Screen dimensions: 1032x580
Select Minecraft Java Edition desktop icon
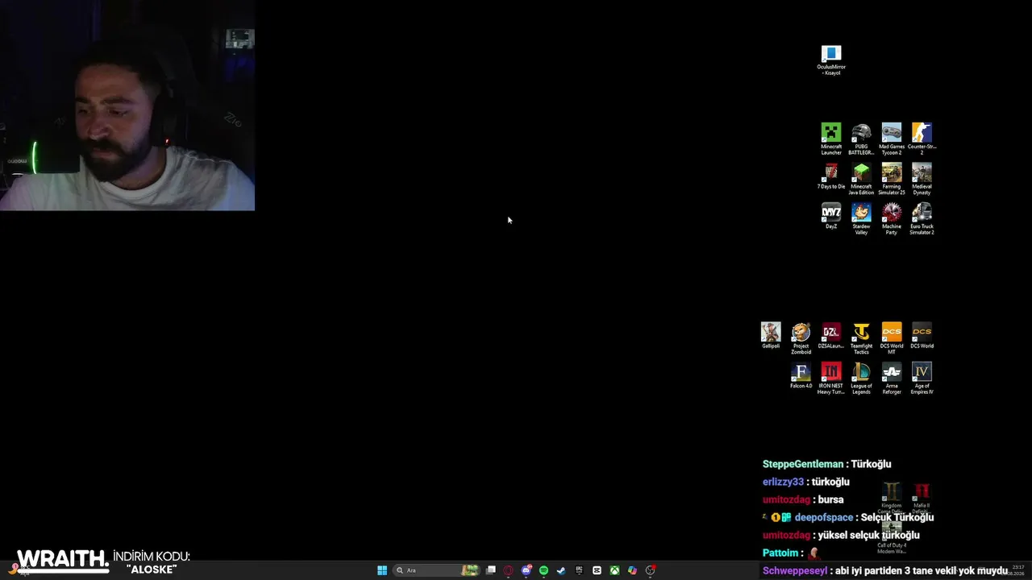pyautogui.click(x=861, y=179)
